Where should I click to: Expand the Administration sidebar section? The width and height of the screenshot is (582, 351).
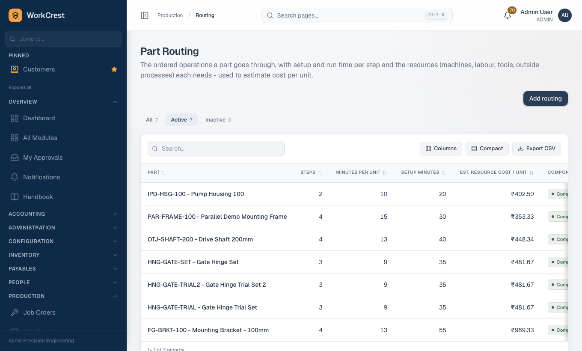coord(63,228)
